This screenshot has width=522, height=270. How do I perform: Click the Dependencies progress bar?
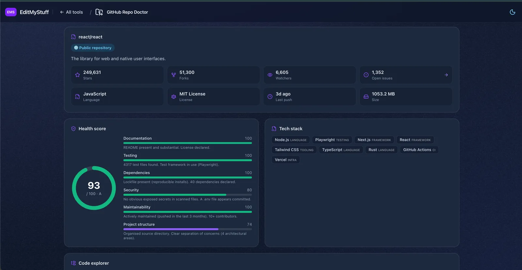[188, 178]
